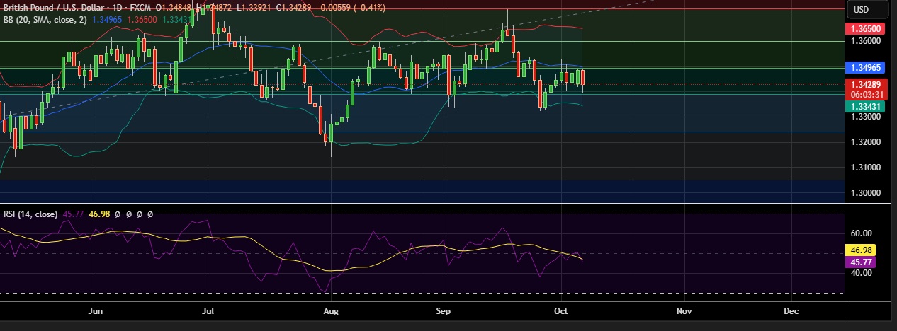Click the Oct label on time axis
897x331 pixels.
pos(562,310)
